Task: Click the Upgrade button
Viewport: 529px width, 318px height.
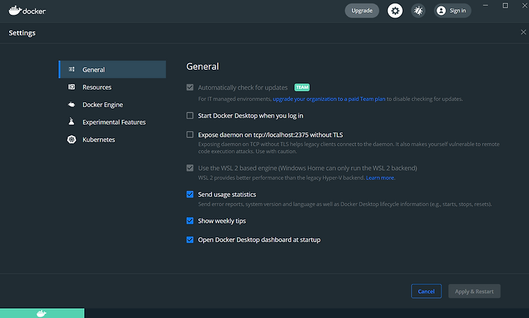Action: pos(362,11)
